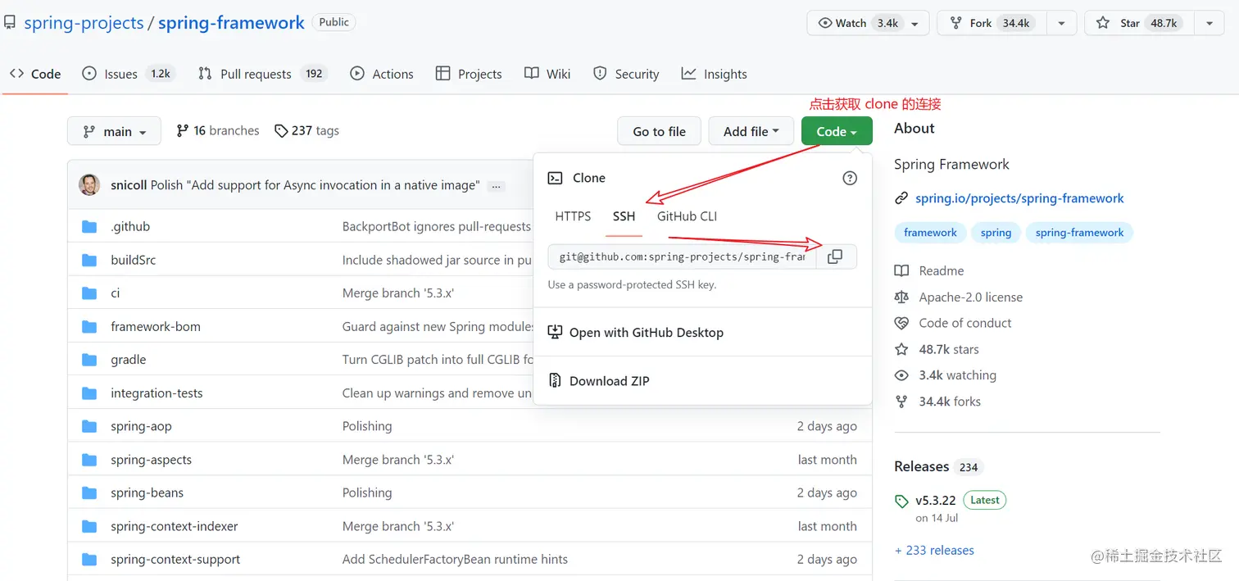
Task: Open the spring-framework repository name link
Action: click(231, 23)
